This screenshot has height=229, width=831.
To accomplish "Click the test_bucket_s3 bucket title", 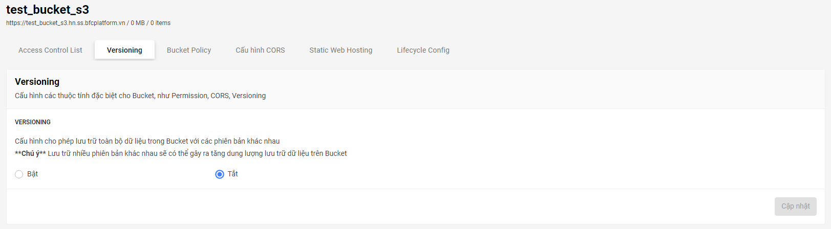I will [48, 9].
